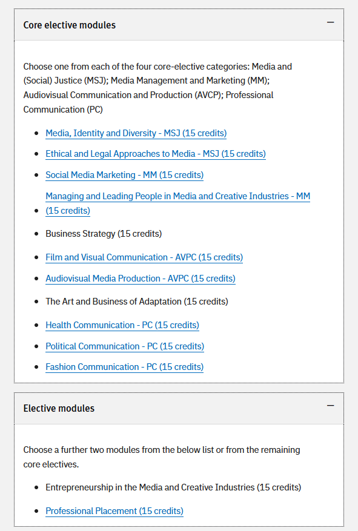The image size is (358, 531).
Task: Open Professional Placement module link
Action: point(114,510)
